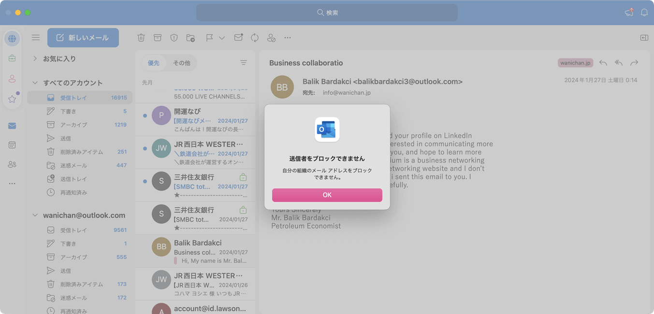Screen dimensions: 654x314
Task: Select the 優先 inbox tab
Action: tap(154, 62)
